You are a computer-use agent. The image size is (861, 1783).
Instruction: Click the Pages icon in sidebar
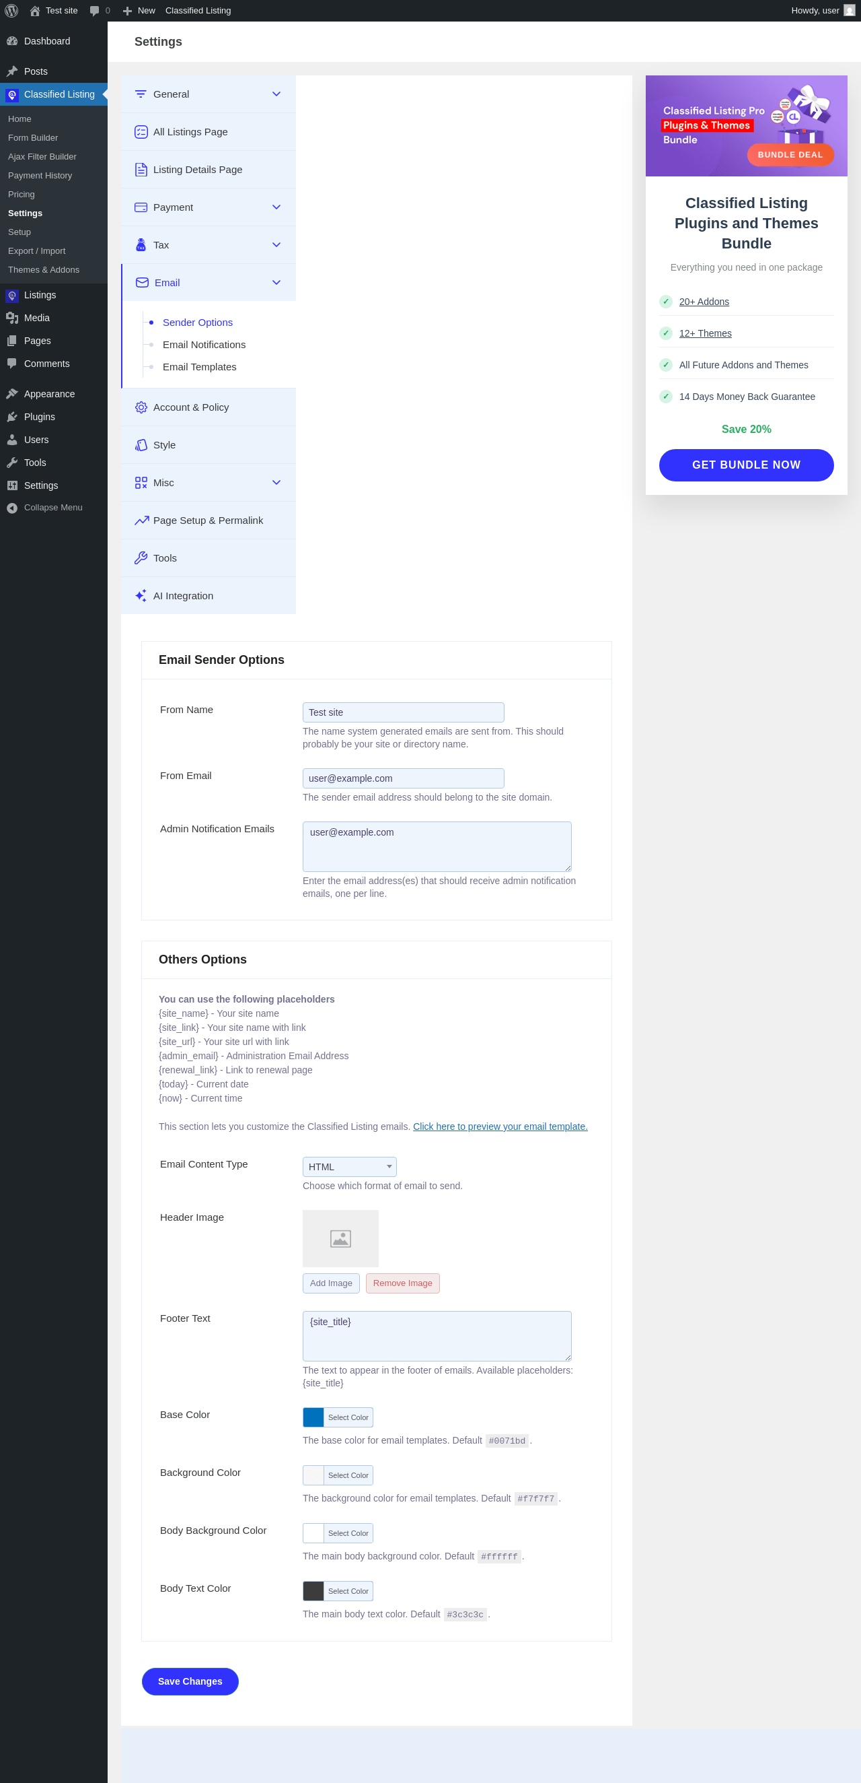pos(11,341)
